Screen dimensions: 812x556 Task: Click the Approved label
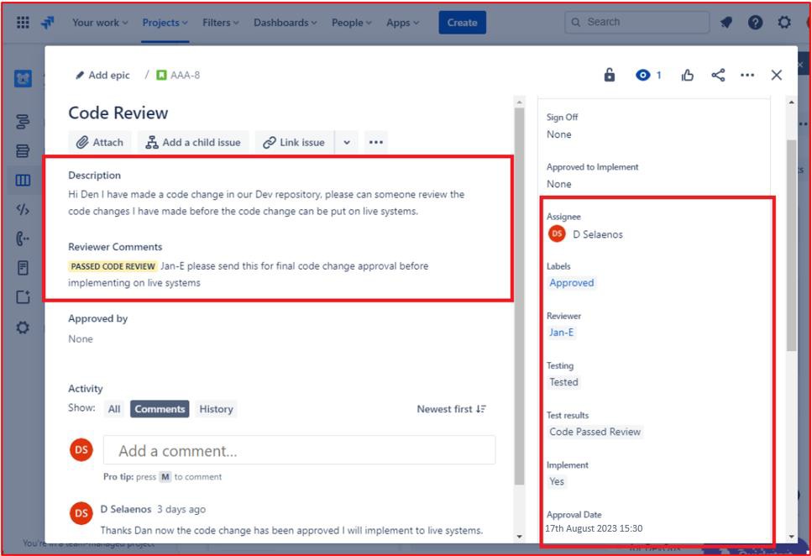click(572, 283)
